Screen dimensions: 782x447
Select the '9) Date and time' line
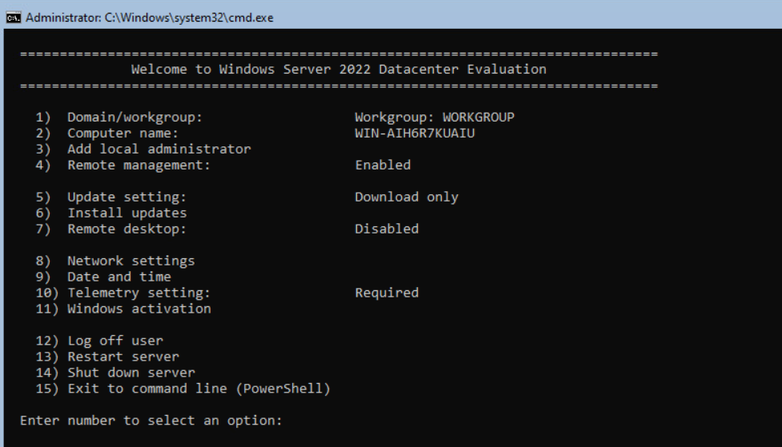103,277
